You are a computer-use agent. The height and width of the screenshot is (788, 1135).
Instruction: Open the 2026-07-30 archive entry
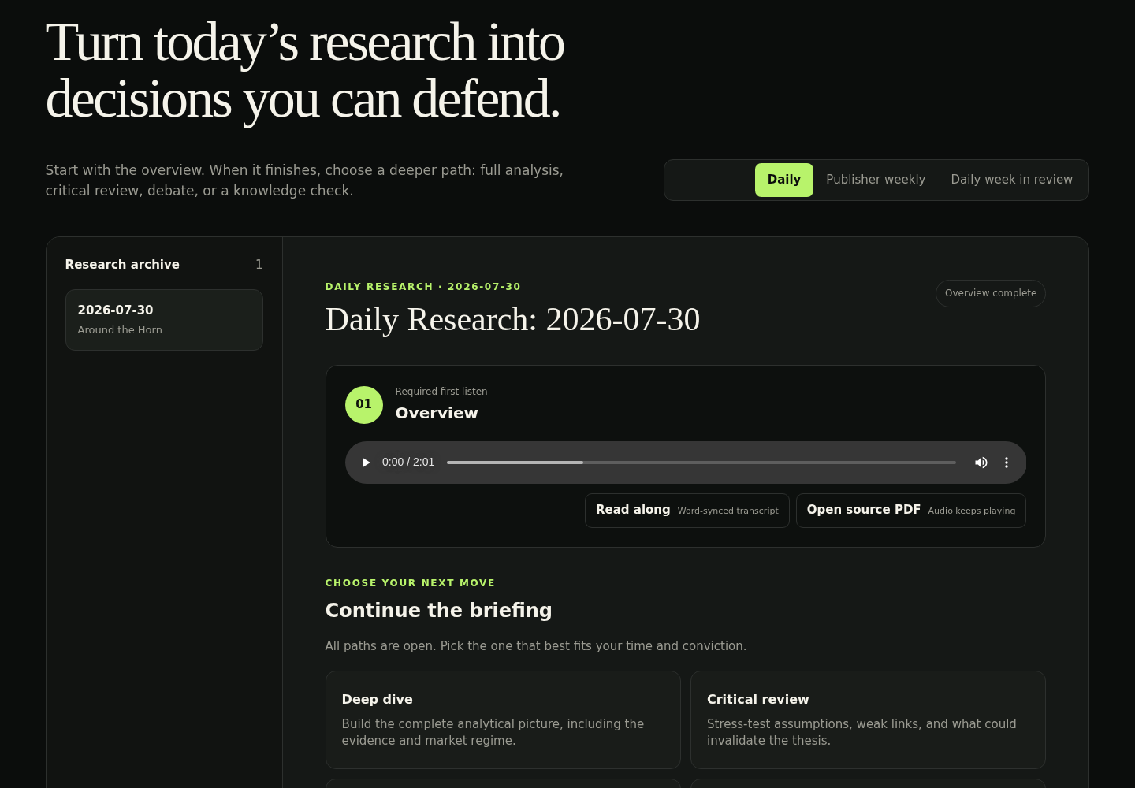(x=164, y=320)
